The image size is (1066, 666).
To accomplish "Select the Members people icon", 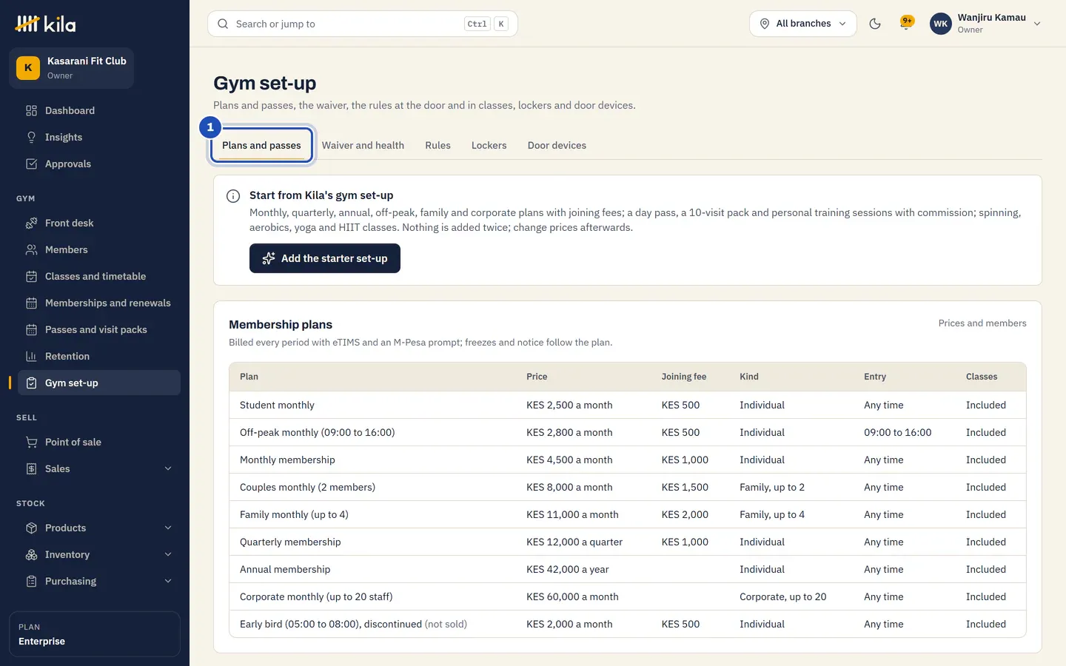I will pos(31,249).
